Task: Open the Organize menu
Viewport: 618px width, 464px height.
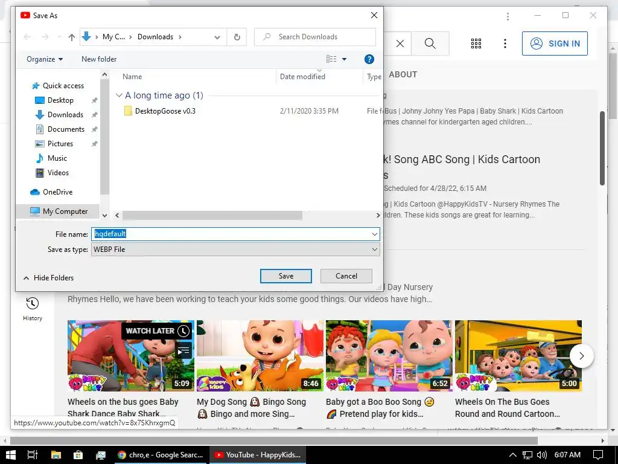Action: [x=45, y=59]
